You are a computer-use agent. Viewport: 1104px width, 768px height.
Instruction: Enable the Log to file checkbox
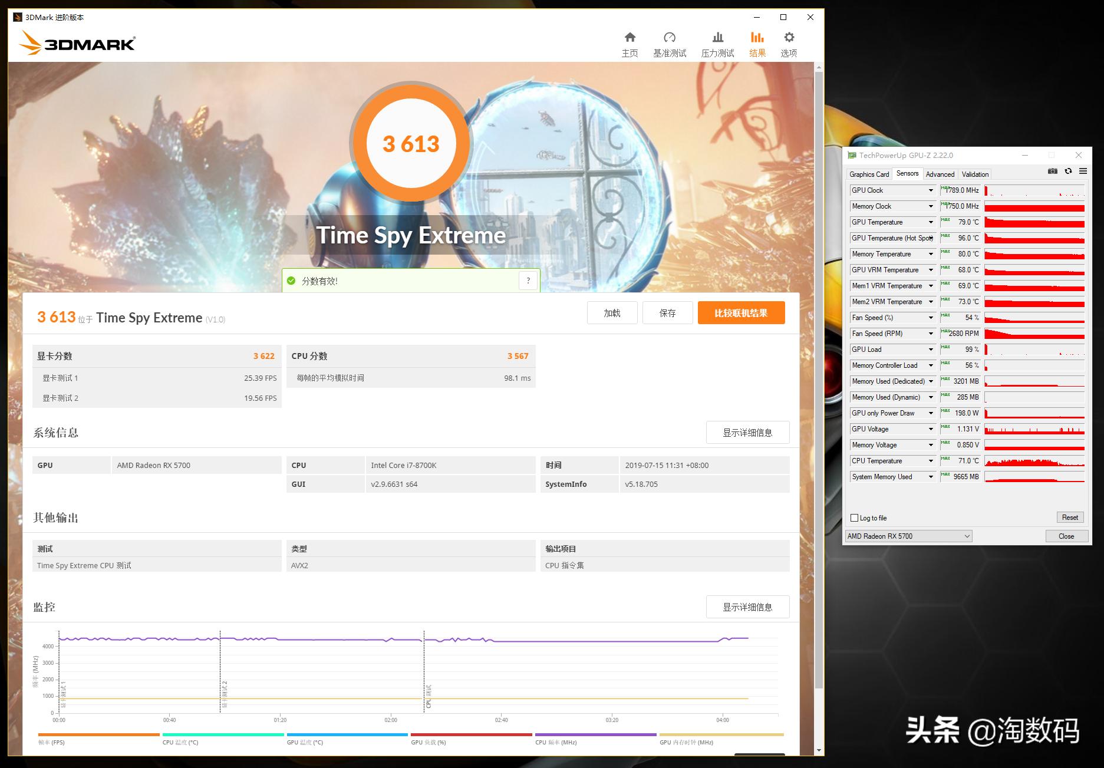pyautogui.click(x=854, y=518)
